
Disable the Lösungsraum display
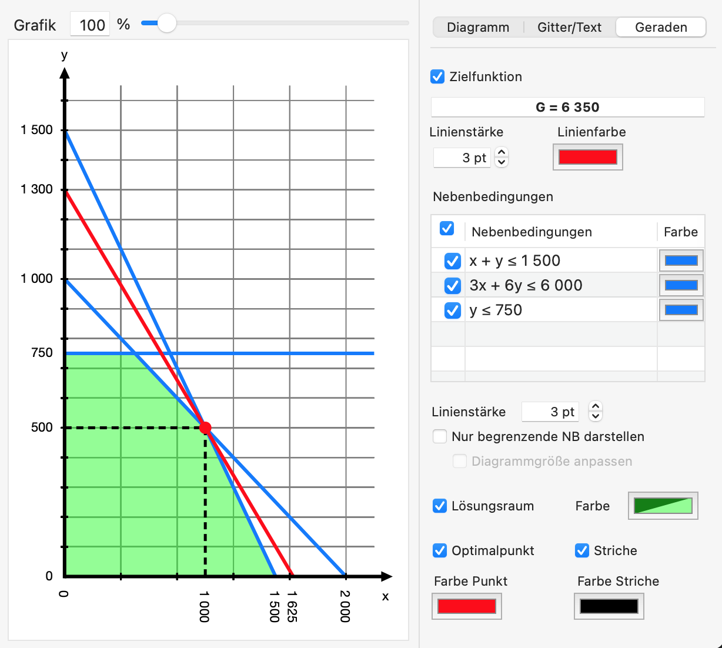439,506
